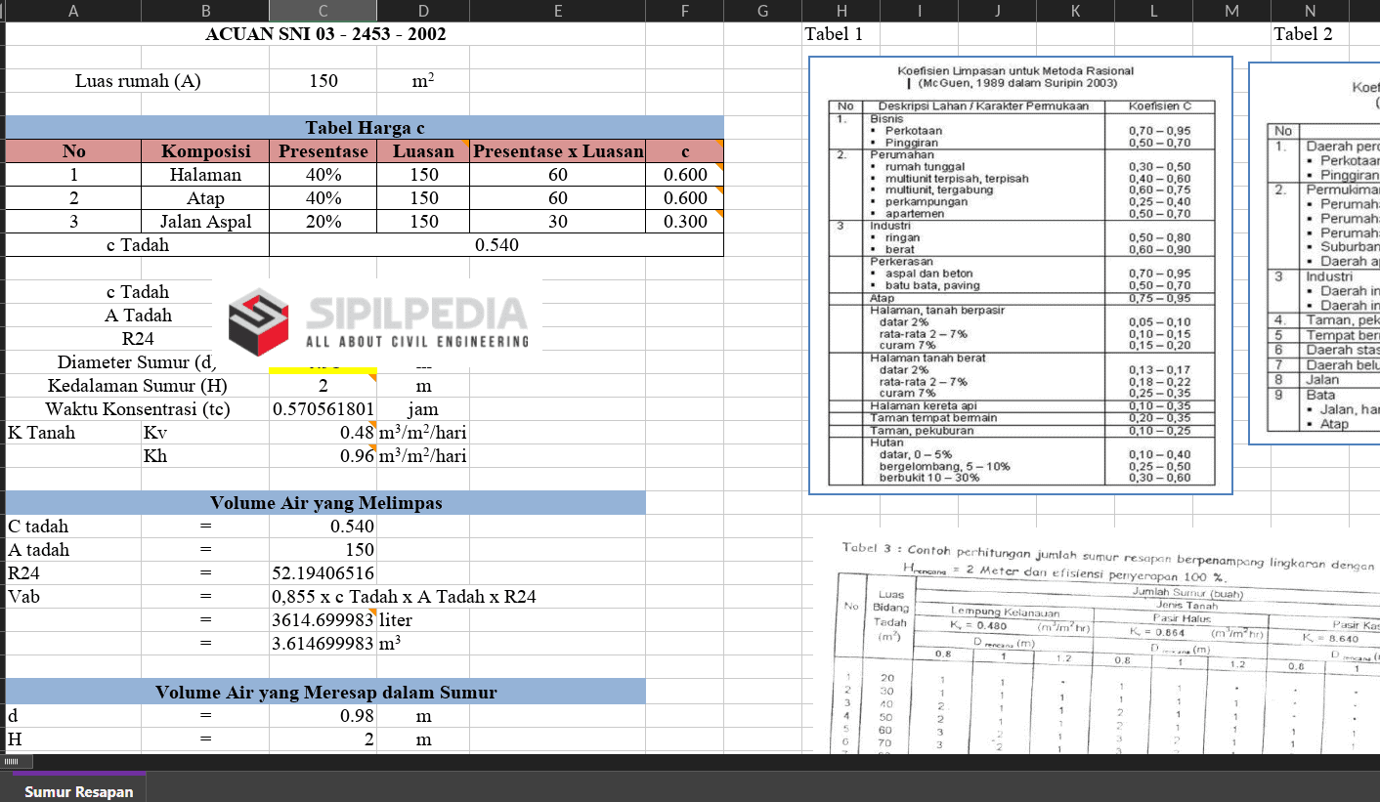Select column C header

323,11
